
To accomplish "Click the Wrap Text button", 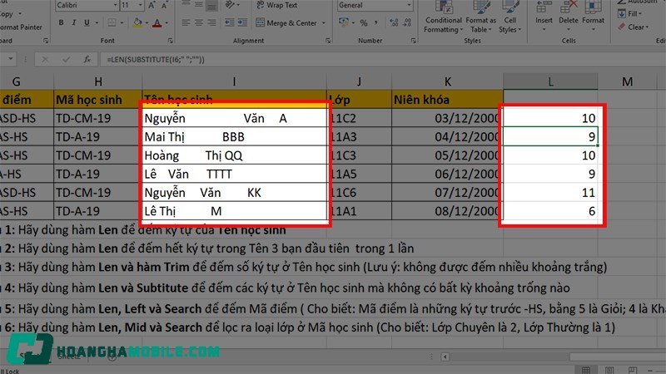I will [x=281, y=5].
